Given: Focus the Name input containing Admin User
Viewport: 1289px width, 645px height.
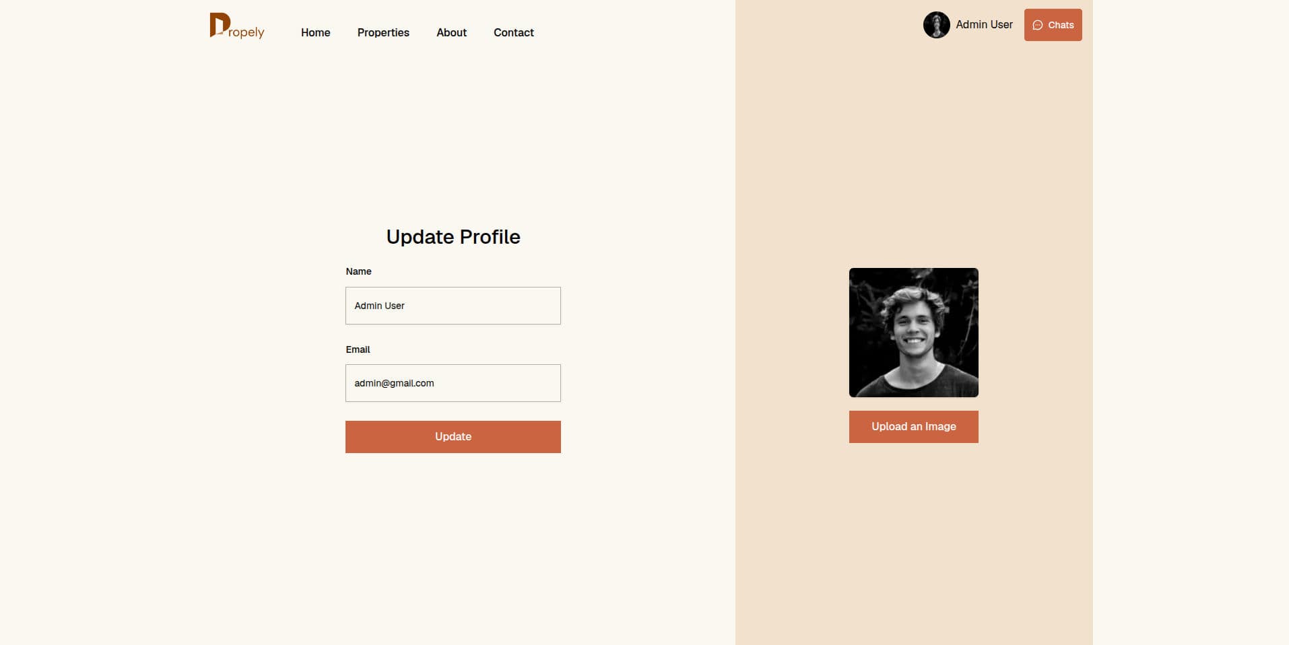Looking at the screenshot, I should pyautogui.click(x=453, y=306).
